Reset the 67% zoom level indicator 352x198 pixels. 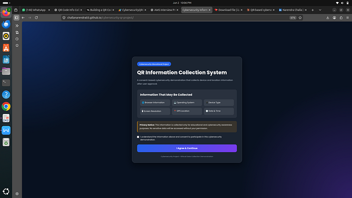[293, 18]
